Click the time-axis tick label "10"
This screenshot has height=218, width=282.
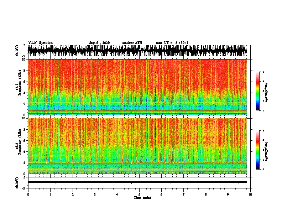250,194
